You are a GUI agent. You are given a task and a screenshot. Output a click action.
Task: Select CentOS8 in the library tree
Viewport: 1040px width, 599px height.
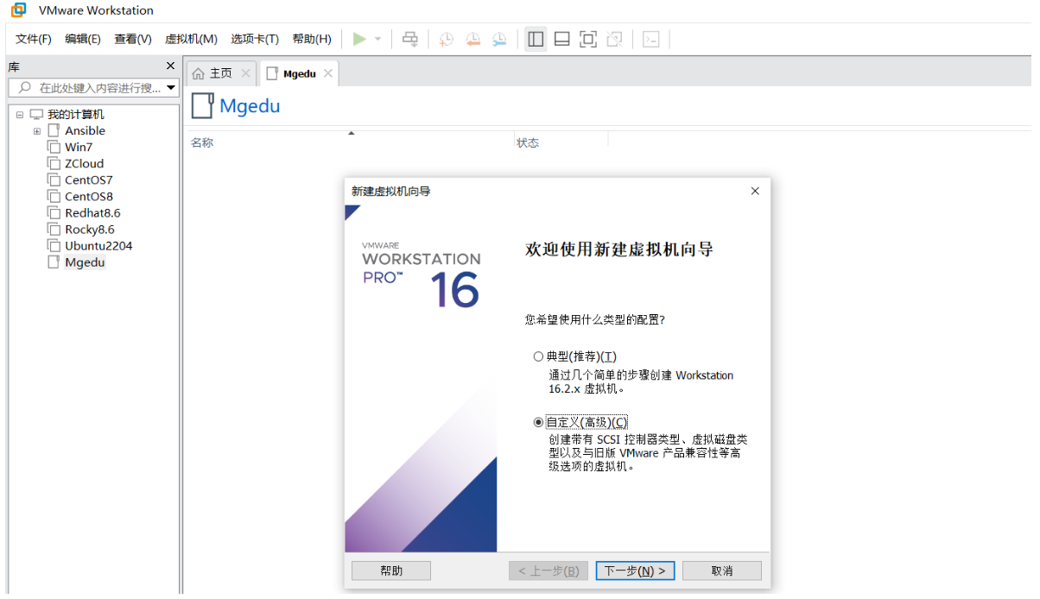coord(88,196)
